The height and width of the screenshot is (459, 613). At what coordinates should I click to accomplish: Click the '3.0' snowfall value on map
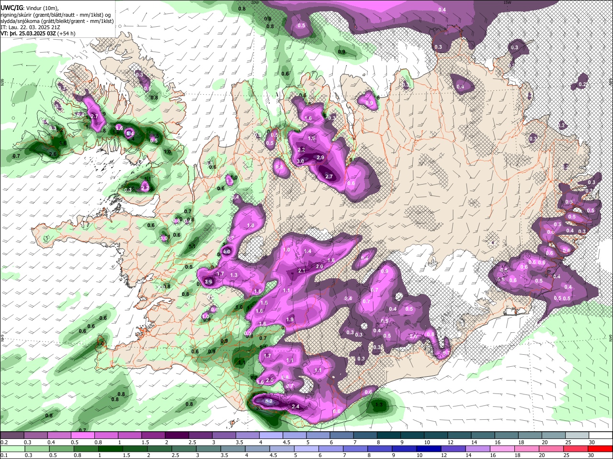coord(300,162)
